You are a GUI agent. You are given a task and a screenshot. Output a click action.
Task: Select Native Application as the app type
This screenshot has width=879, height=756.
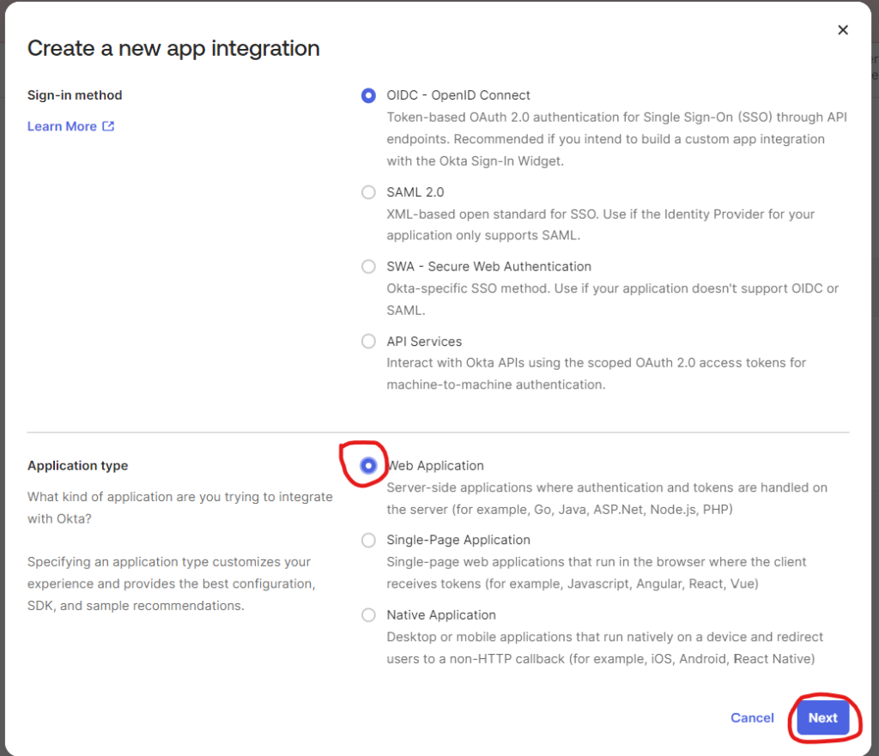click(x=368, y=614)
